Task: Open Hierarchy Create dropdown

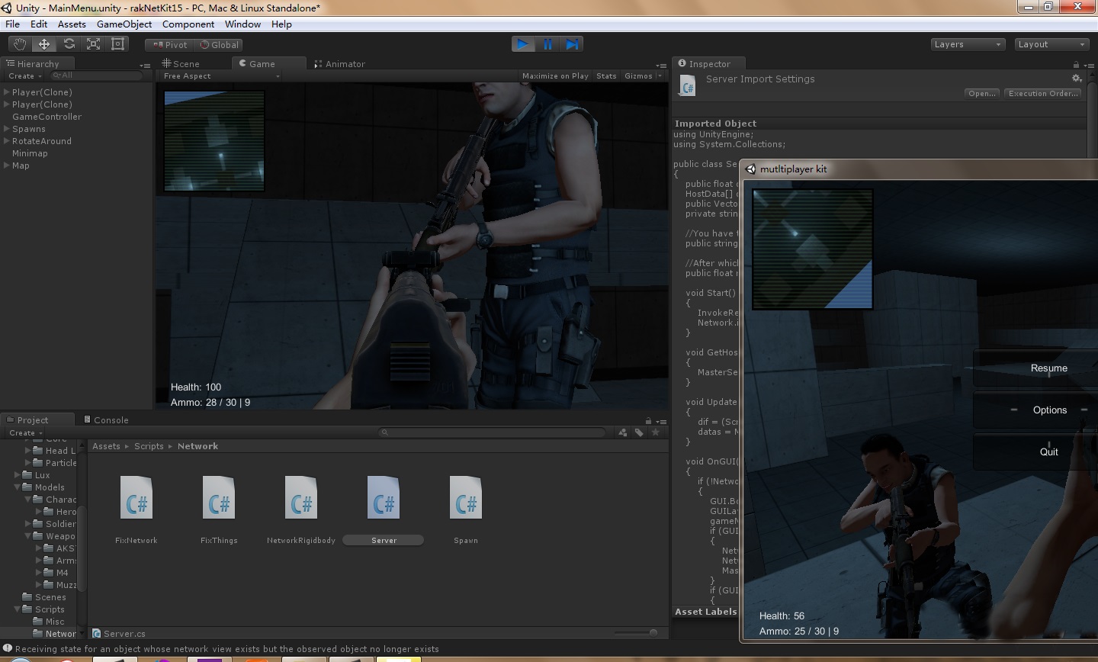Action: (x=25, y=76)
